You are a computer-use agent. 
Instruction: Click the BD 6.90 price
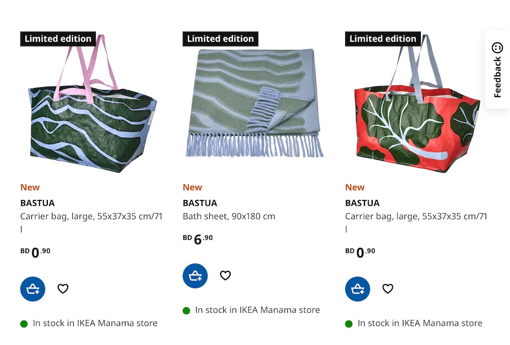pyautogui.click(x=198, y=239)
